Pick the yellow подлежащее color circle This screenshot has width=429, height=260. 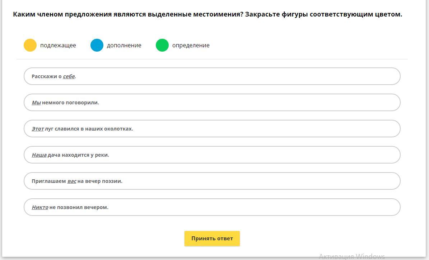(30, 46)
